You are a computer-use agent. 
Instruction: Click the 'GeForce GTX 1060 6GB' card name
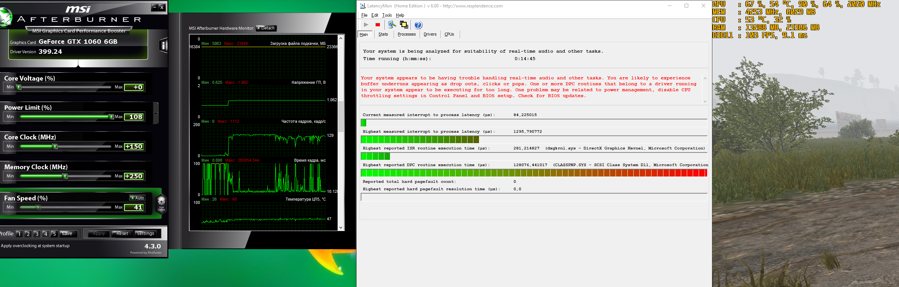[78, 42]
